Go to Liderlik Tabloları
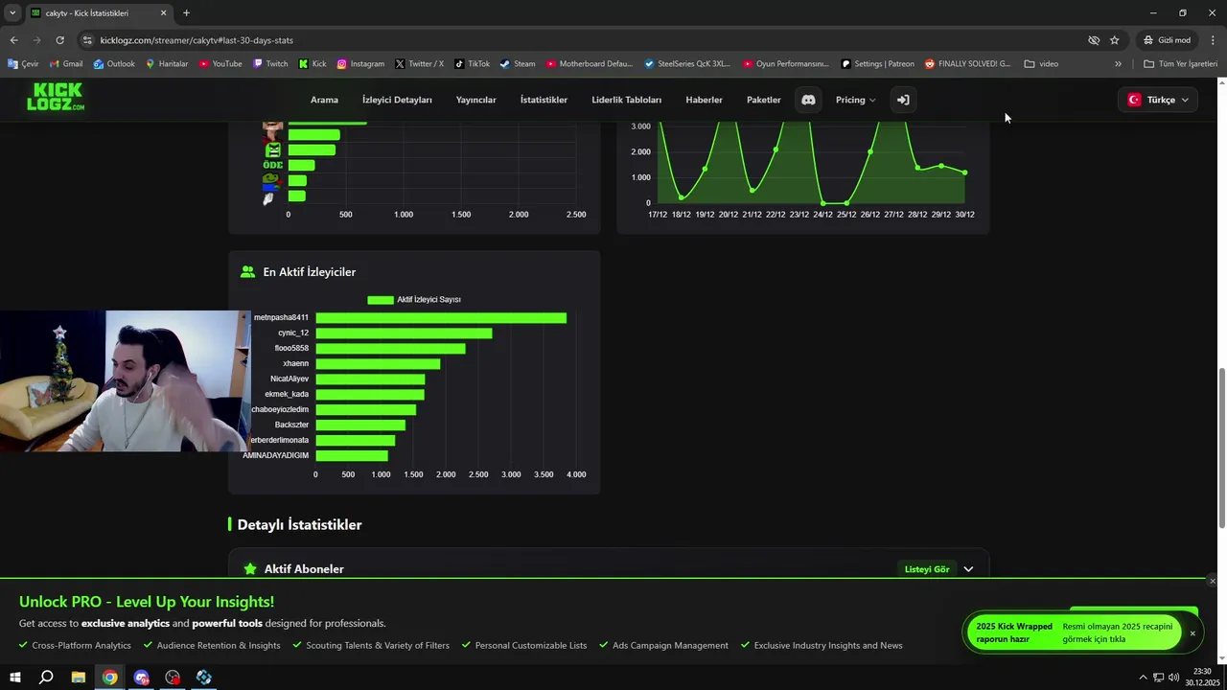 coord(626,100)
